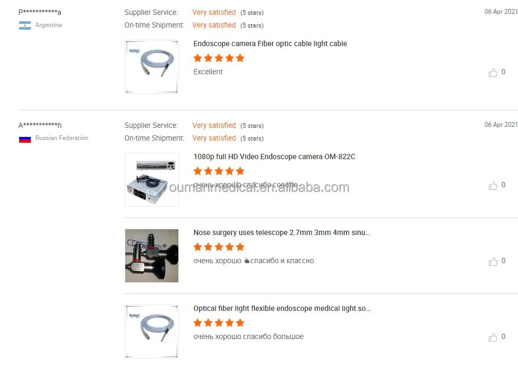Click reviewer name A***********h

click(40, 125)
